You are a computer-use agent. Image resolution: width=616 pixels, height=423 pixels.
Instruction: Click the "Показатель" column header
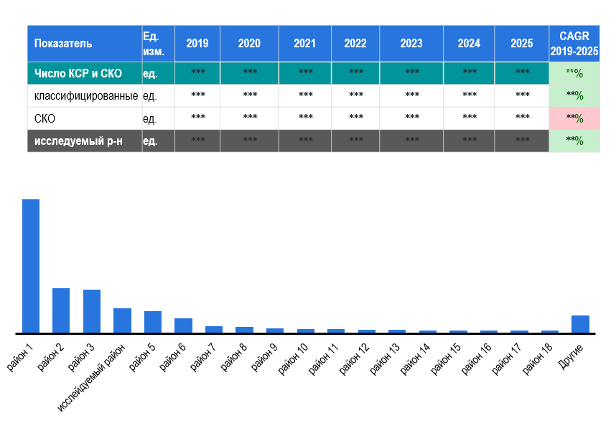[x=85, y=44]
